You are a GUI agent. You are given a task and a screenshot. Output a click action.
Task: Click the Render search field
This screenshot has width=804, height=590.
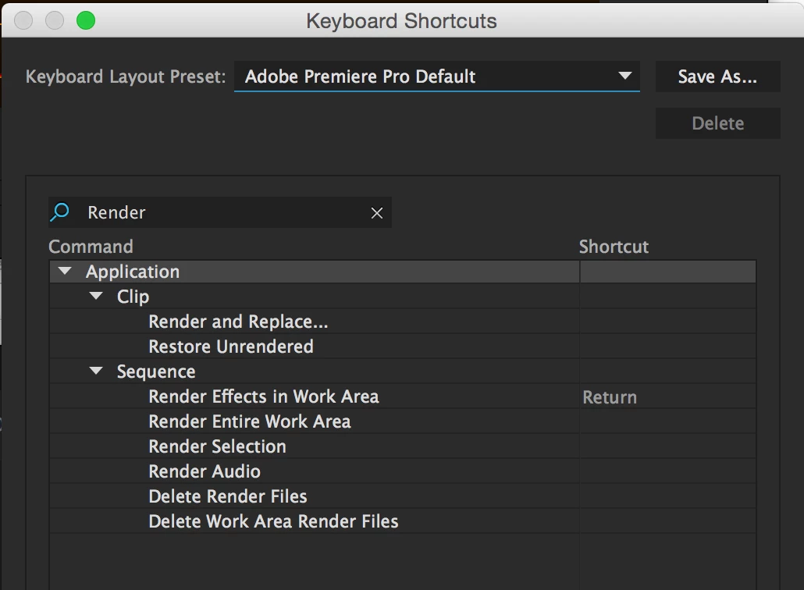(220, 212)
